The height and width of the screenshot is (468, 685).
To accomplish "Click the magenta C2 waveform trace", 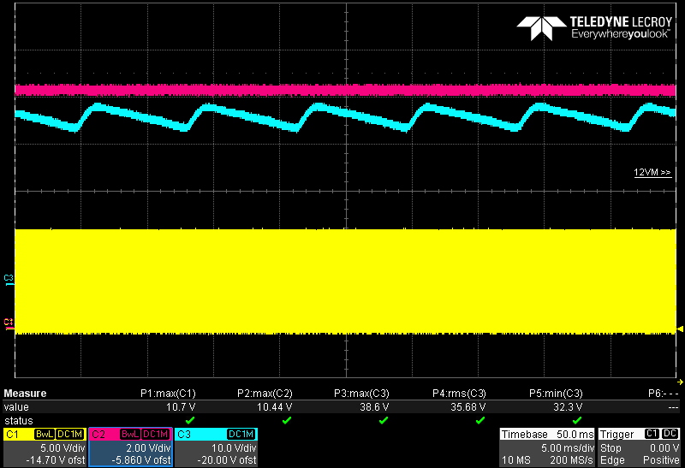I will 346,91.
